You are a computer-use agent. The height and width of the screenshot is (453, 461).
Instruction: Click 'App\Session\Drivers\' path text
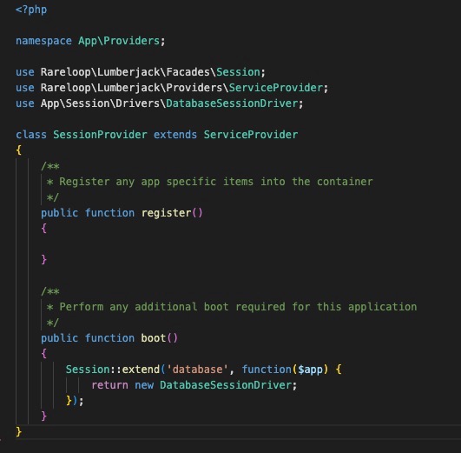pos(103,103)
